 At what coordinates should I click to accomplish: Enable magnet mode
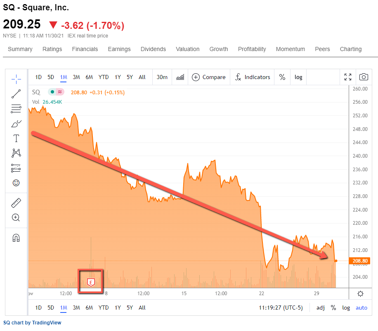[16, 238]
